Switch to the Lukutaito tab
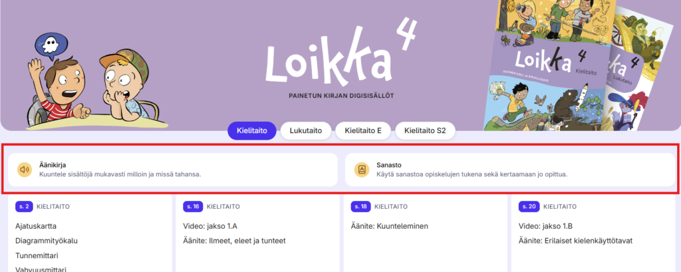This screenshot has height=272, width=681. (x=305, y=131)
